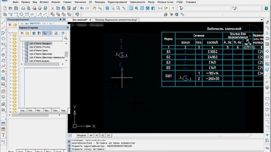Undo the last action

82,8
